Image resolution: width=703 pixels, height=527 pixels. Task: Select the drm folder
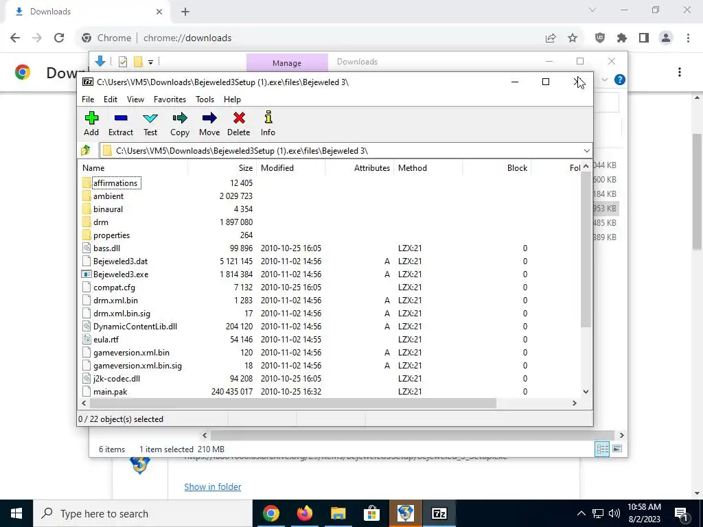point(100,222)
